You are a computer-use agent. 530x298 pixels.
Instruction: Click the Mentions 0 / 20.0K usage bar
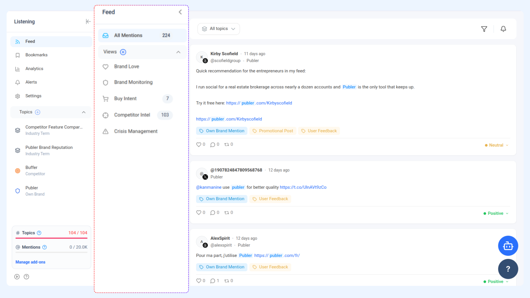(x=51, y=252)
